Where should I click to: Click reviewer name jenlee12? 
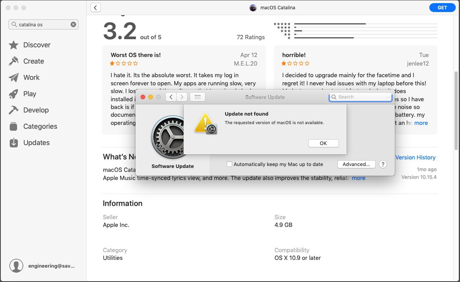point(418,63)
